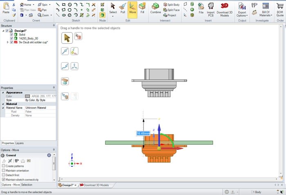The width and height of the screenshot is (286, 195).
Task: Select the Circle sketch tool
Action: (70, 5)
